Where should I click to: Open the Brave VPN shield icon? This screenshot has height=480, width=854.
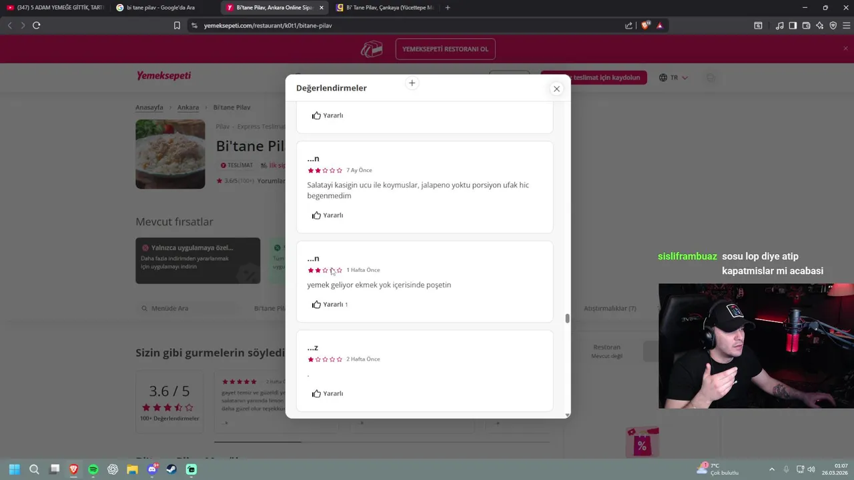coord(833,25)
